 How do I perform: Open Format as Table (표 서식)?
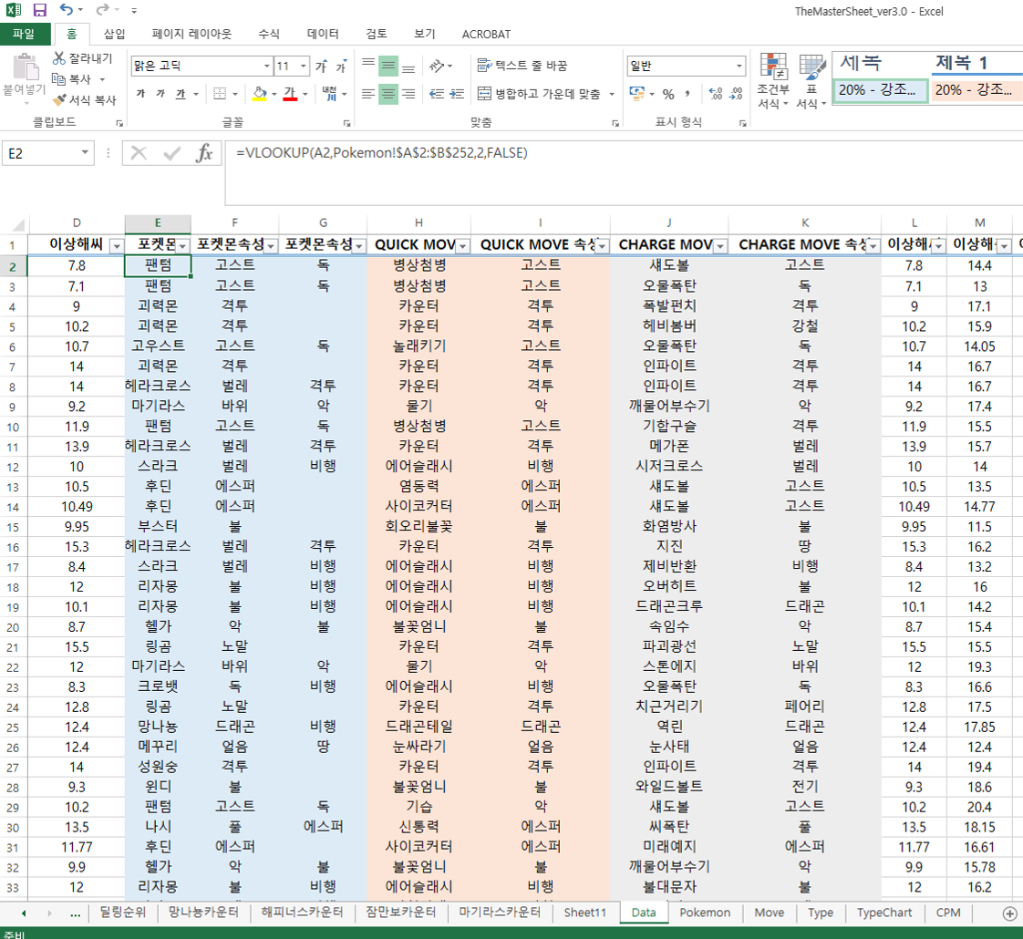pos(811,81)
